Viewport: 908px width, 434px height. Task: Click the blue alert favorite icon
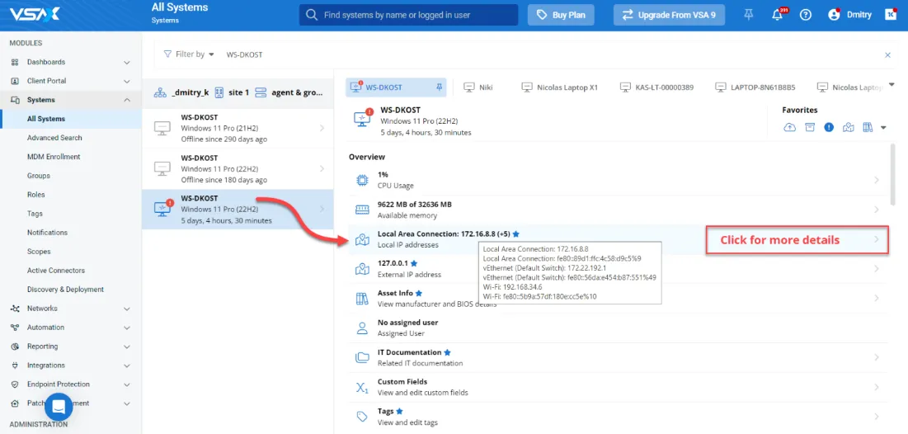click(829, 127)
